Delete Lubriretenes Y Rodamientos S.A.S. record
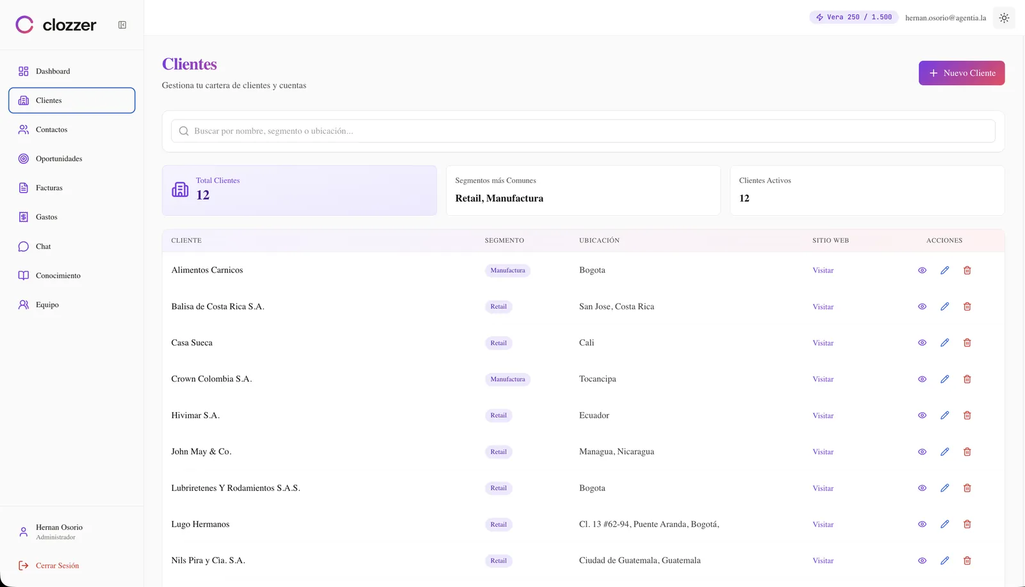Image resolution: width=1025 pixels, height=587 pixels. 967,488
